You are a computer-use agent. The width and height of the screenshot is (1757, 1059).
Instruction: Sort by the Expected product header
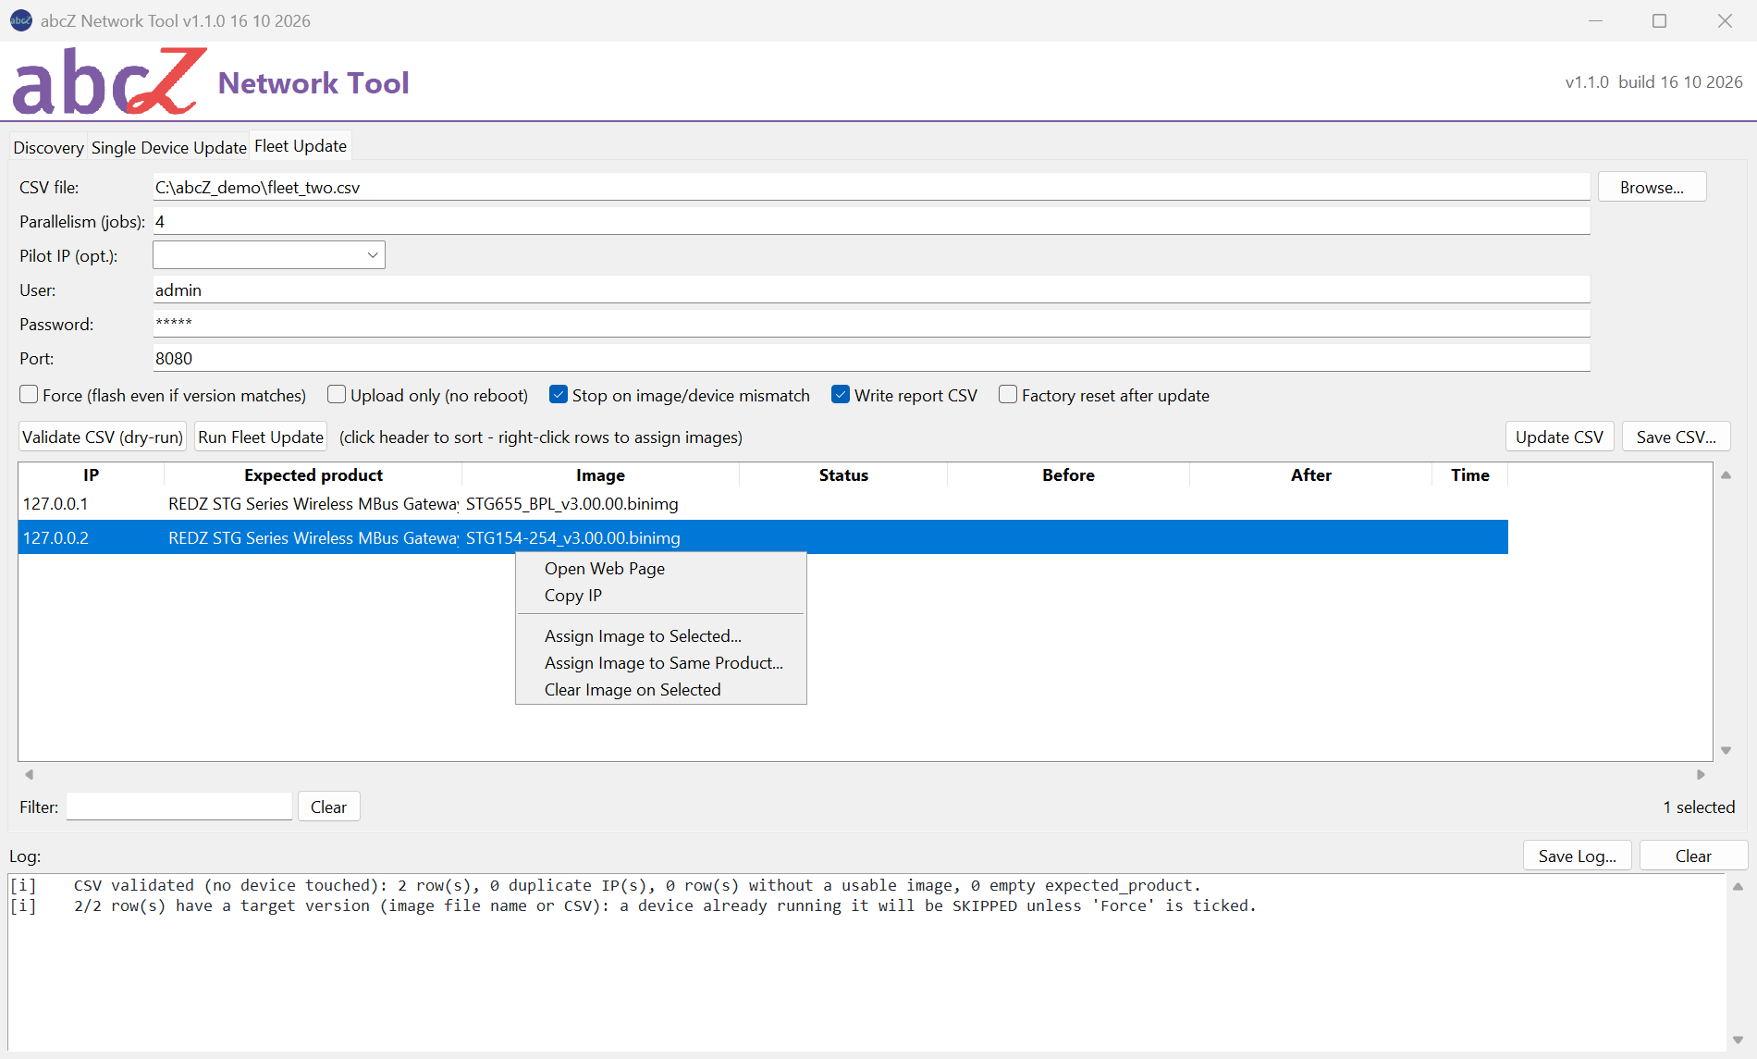(x=313, y=474)
